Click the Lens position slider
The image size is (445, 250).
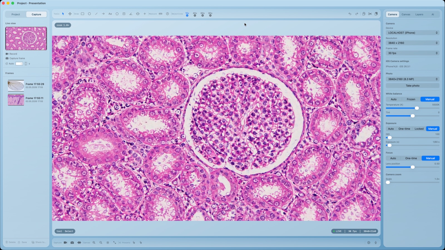tap(412, 167)
